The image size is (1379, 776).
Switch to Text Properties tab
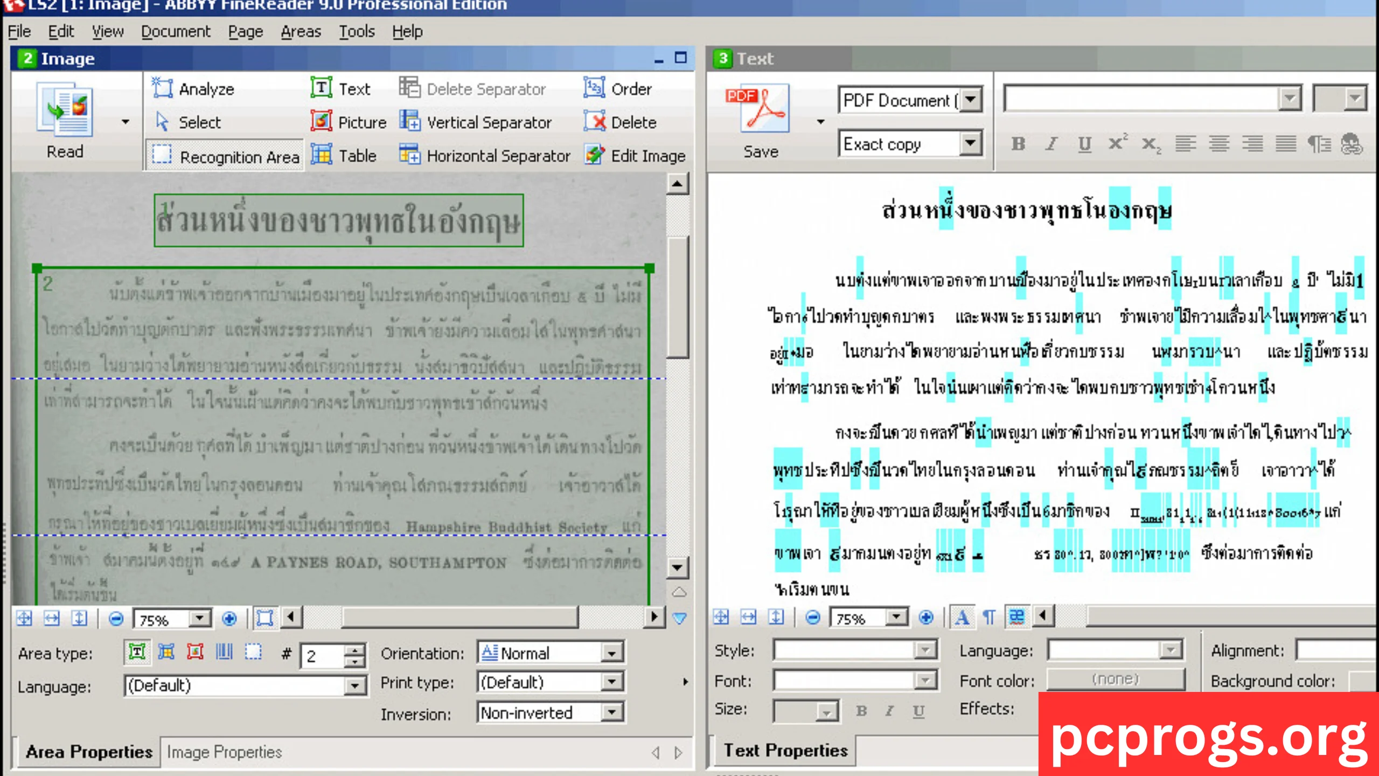(x=785, y=750)
